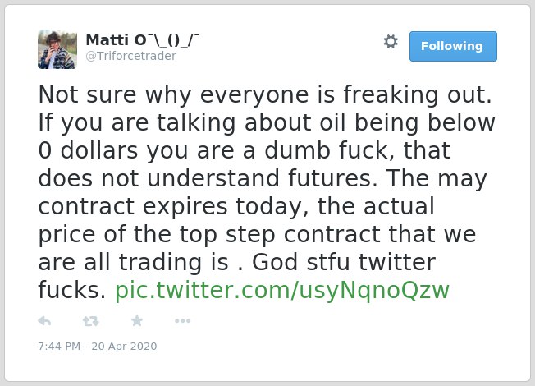Mark the tweet as favorite

coord(137,320)
